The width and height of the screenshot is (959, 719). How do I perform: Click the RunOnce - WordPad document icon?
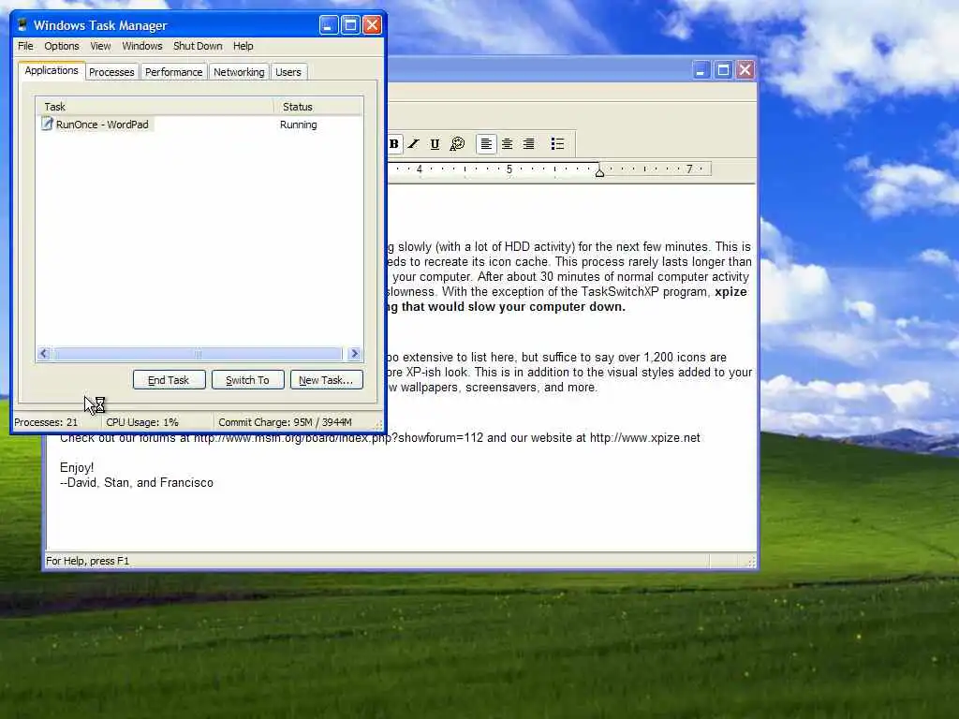(47, 125)
